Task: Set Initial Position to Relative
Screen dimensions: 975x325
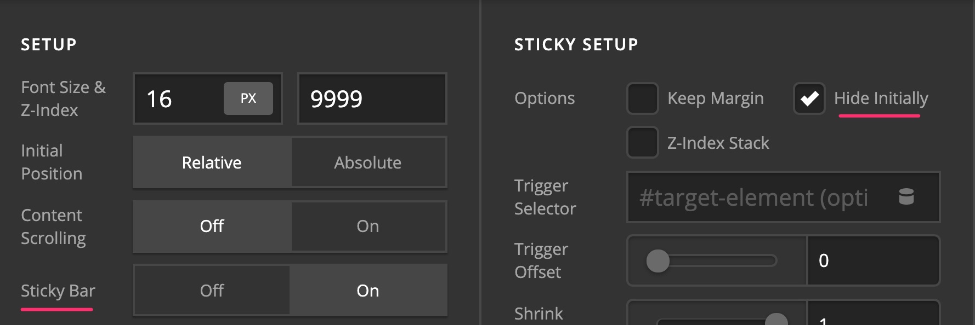Action: click(212, 162)
